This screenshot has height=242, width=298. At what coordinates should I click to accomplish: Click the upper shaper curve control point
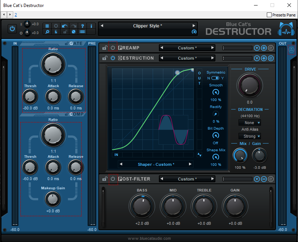click(x=177, y=72)
